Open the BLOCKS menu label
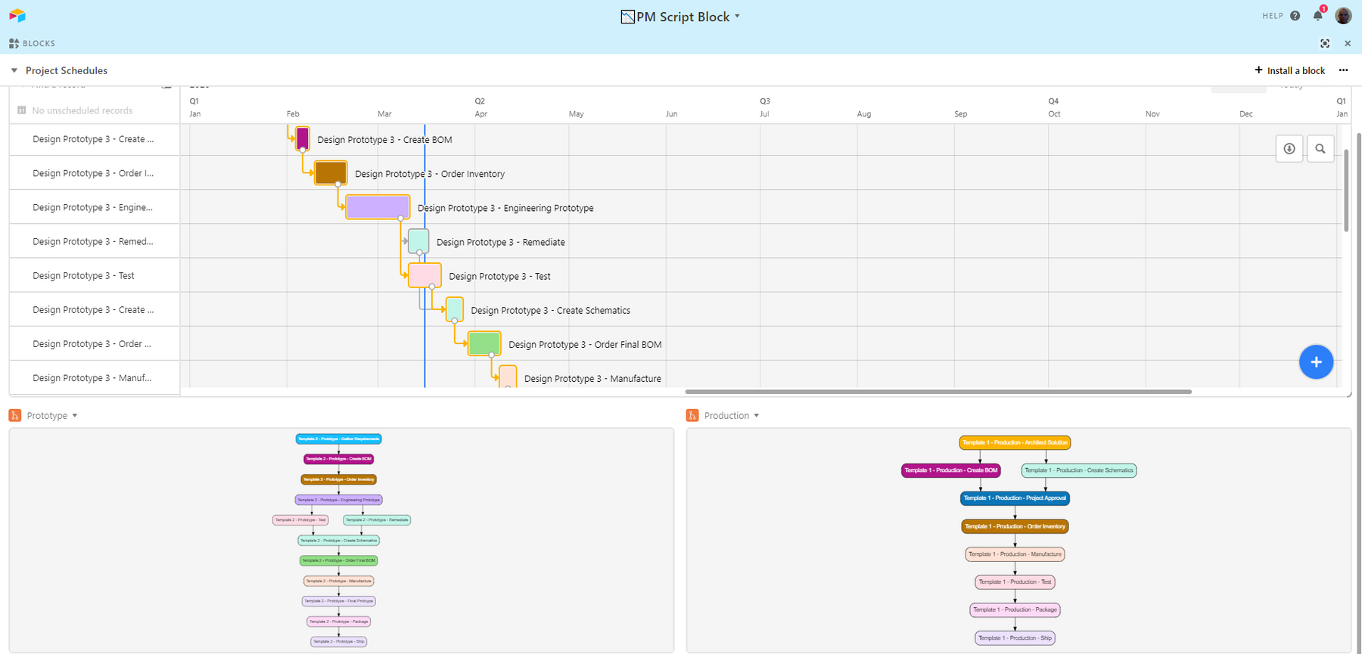 click(x=33, y=44)
